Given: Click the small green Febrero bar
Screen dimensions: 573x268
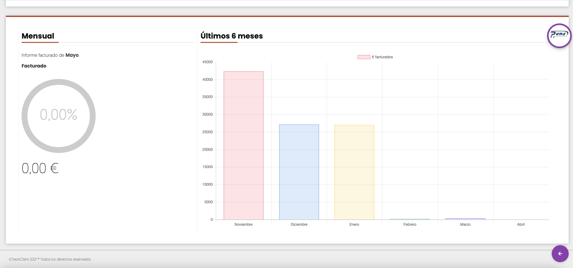Looking at the screenshot, I should coord(410,219).
